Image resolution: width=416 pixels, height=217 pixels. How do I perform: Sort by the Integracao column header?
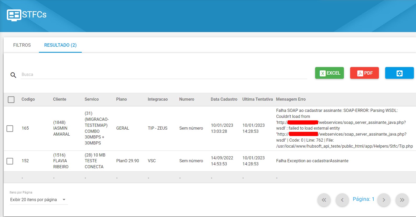[158, 99]
